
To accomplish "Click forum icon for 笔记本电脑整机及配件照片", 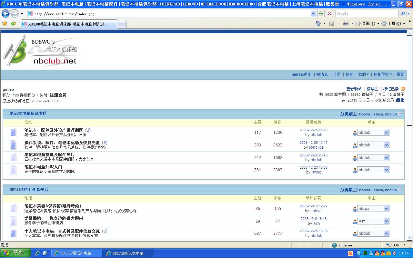I will pos(13,157).
